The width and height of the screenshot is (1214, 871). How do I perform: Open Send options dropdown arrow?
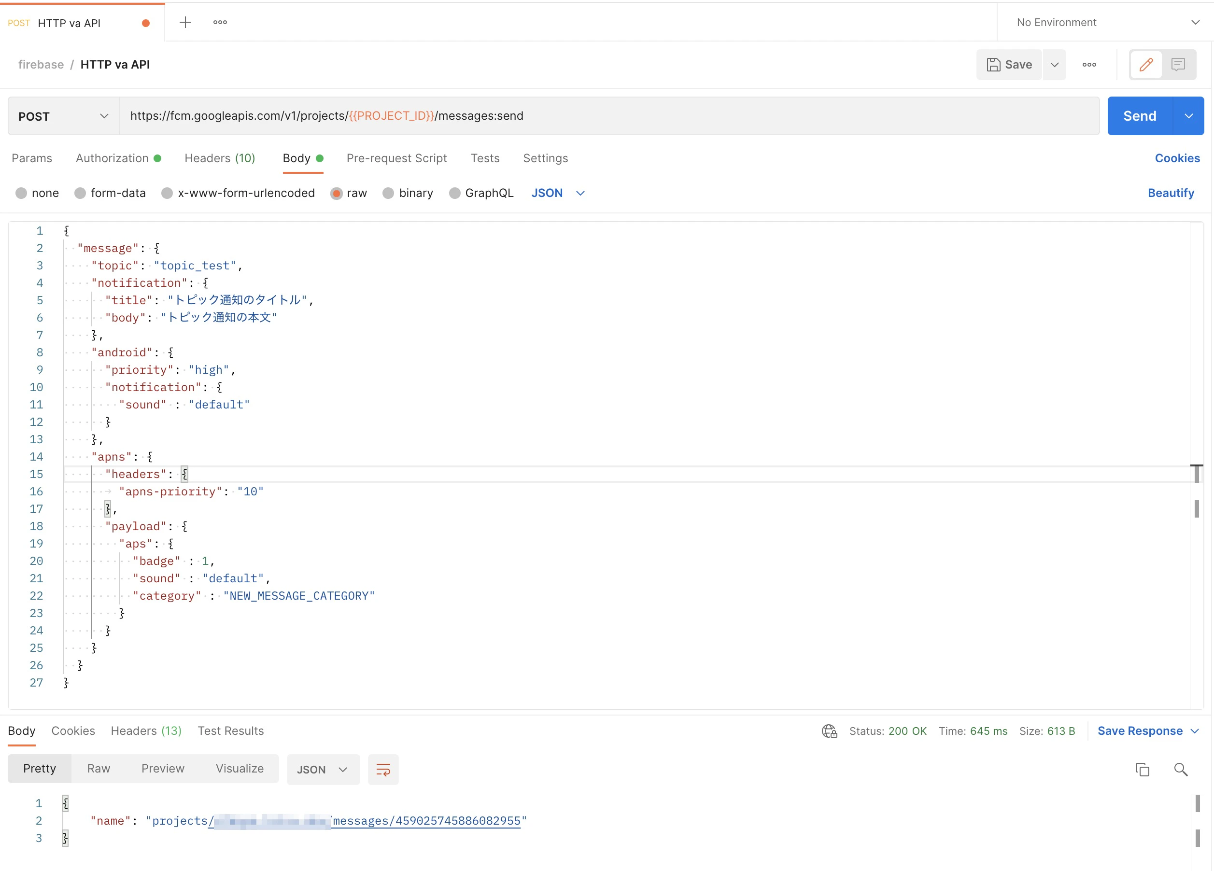[x=1188, y=116]
